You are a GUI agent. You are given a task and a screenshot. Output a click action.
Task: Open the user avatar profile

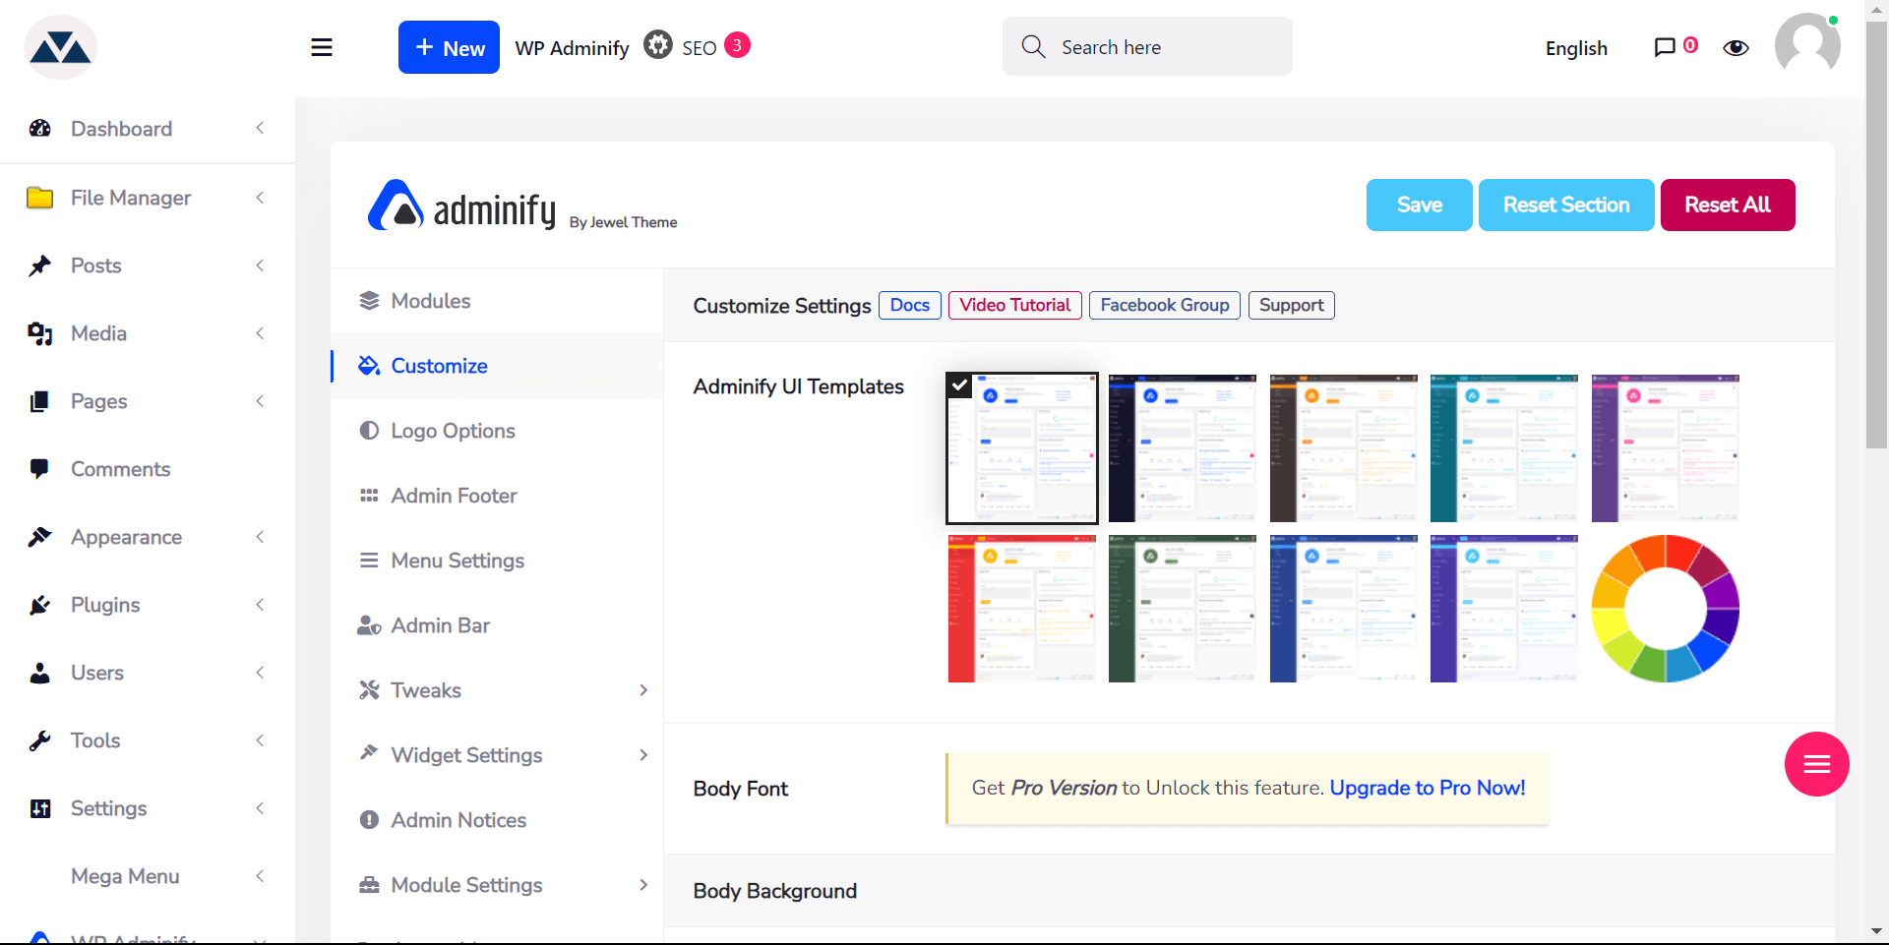[x=1807, y=46]
